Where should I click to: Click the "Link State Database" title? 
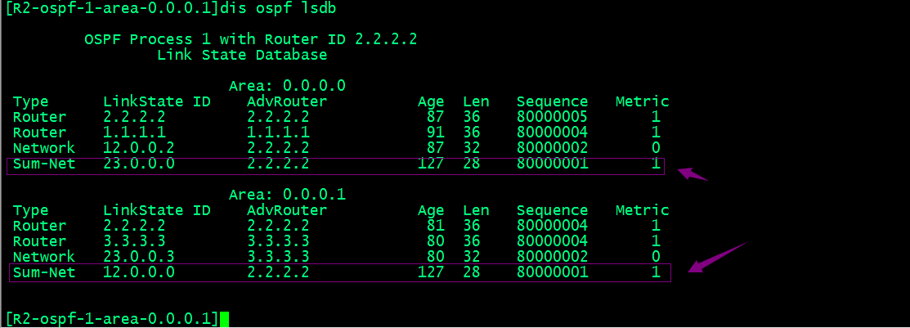coord(242,55)
